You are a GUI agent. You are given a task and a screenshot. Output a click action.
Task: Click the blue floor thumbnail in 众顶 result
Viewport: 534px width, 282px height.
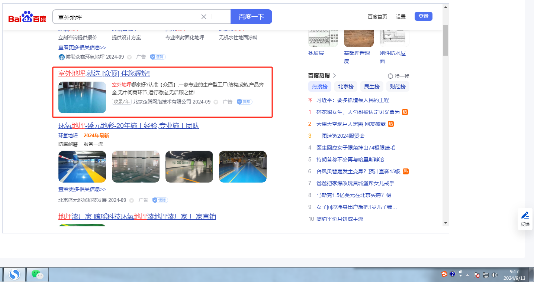[82, 98]
